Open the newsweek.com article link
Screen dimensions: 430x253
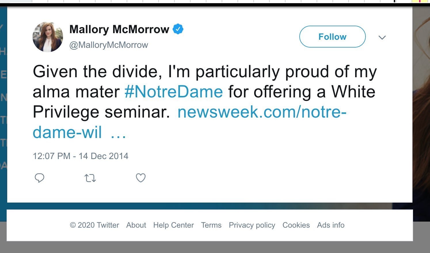[262, 112]
